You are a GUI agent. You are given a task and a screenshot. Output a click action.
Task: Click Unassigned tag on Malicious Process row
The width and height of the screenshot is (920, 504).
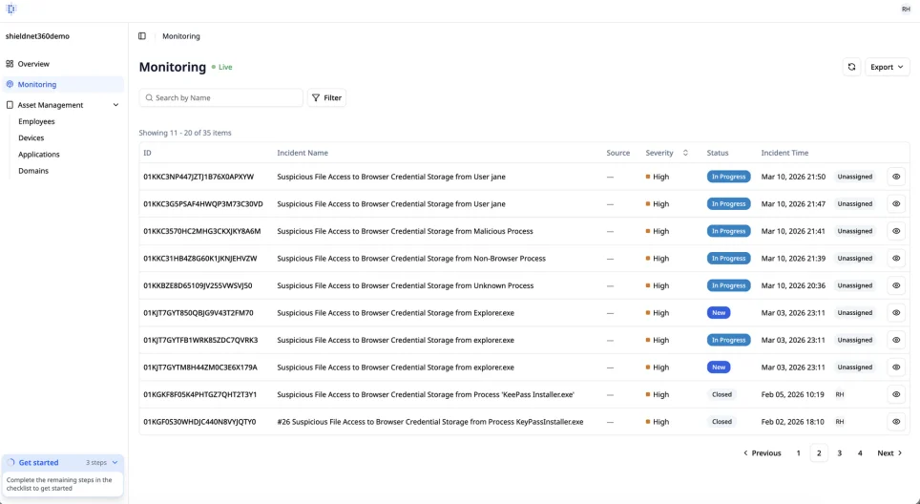point(855,231)
